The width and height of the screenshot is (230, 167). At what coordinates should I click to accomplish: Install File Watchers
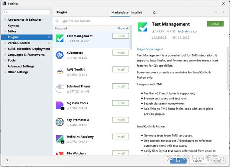(x=121, y=153)
